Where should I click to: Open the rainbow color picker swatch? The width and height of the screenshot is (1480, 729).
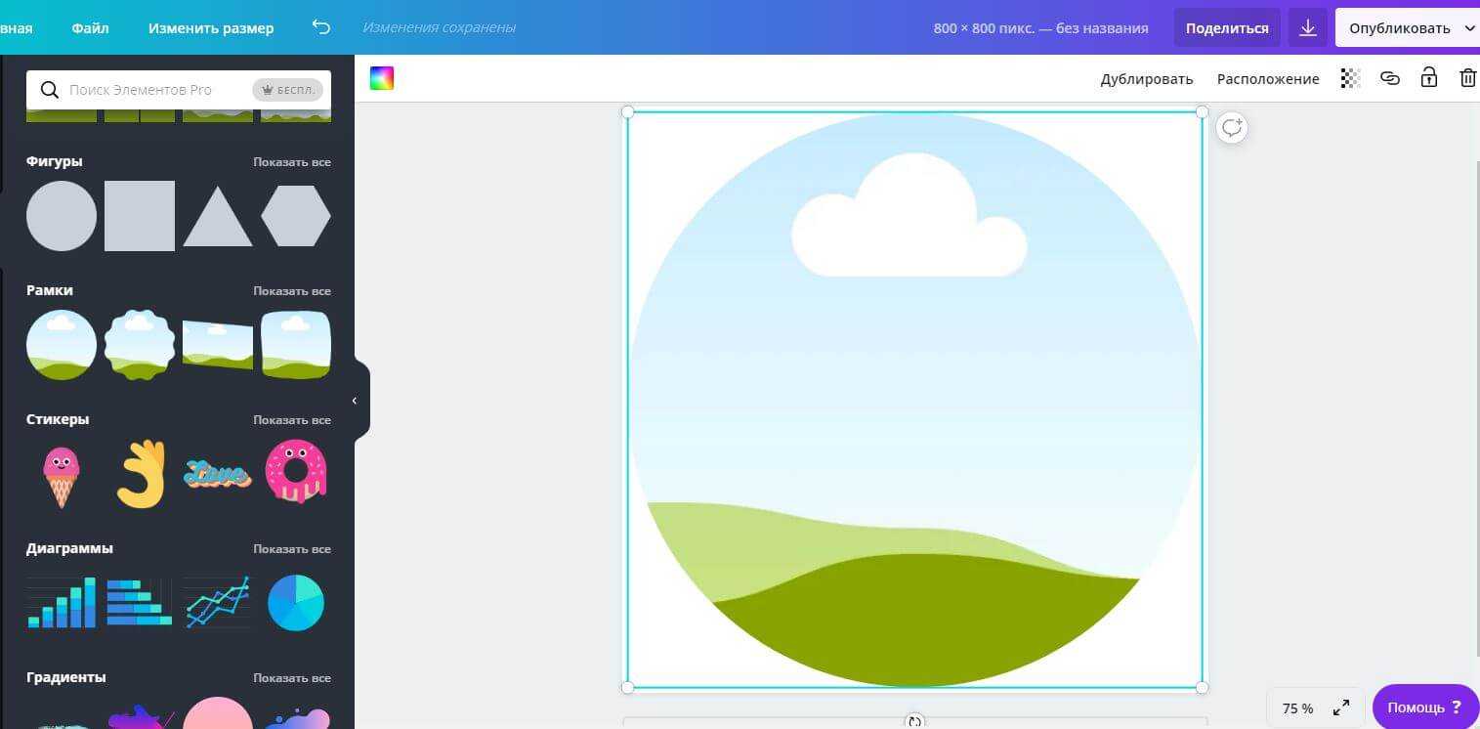(x=382, y=79)
